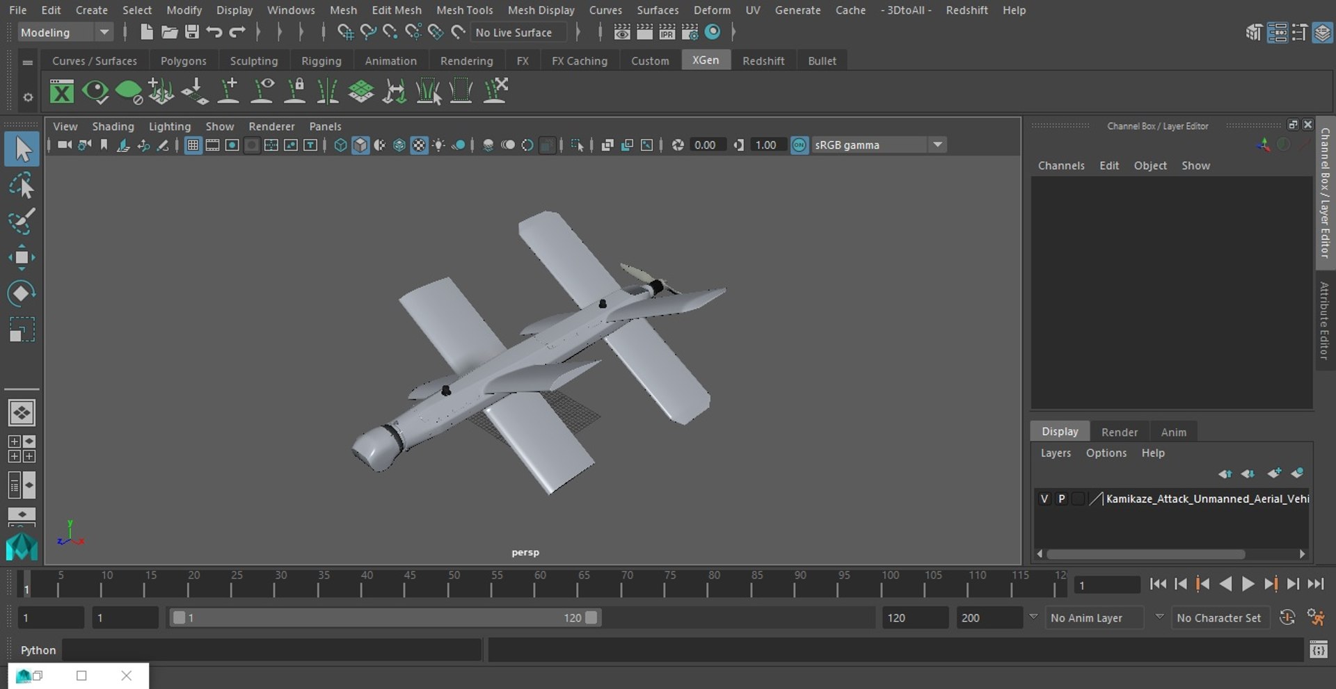
Task: Redo the last action
Action: pos(237,32)
